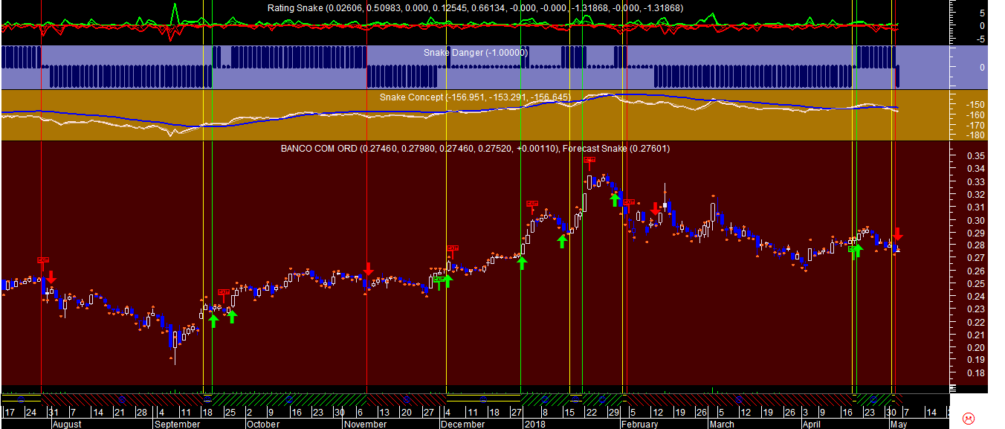Click the BANCO COM ORD price title
This screenshot has height=429, width=1005.
coord(420,149)
